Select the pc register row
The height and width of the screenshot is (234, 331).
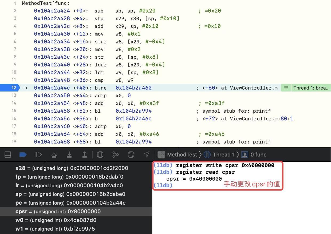pos(76,203)
